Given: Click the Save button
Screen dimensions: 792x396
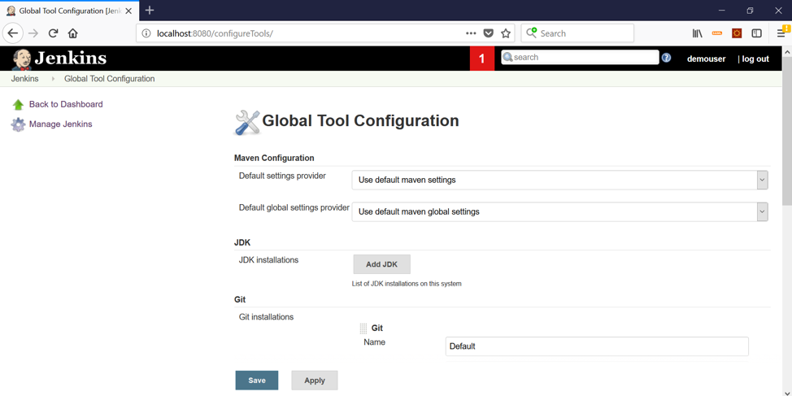Looking at the screenshot, I should click(257, 381).
